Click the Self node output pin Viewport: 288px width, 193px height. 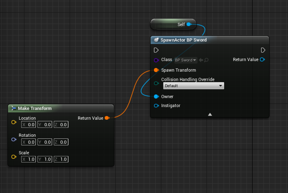pos(189,24)
